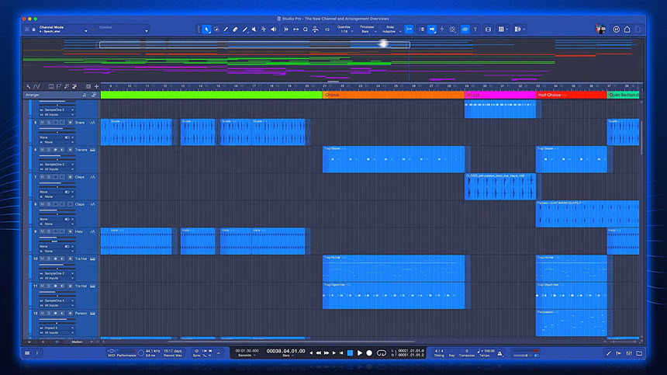Mute track 7 Claps

[x=42, y=177]
